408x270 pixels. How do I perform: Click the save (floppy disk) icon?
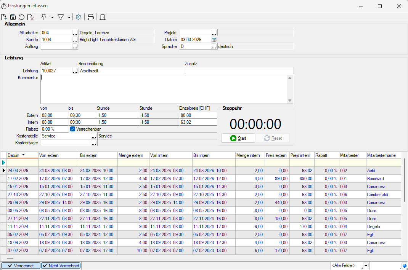tap(13, 17)
